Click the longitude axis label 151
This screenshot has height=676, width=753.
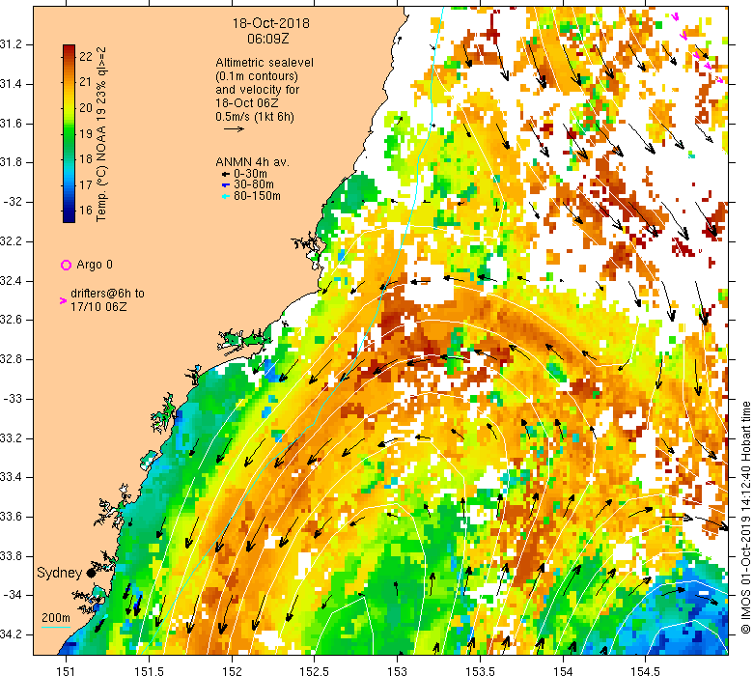tap(66, 670)
